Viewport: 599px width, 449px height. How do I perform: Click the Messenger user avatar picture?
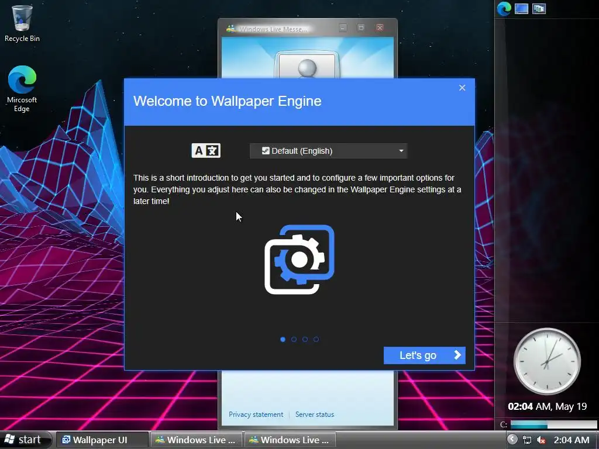coord(307,65)
